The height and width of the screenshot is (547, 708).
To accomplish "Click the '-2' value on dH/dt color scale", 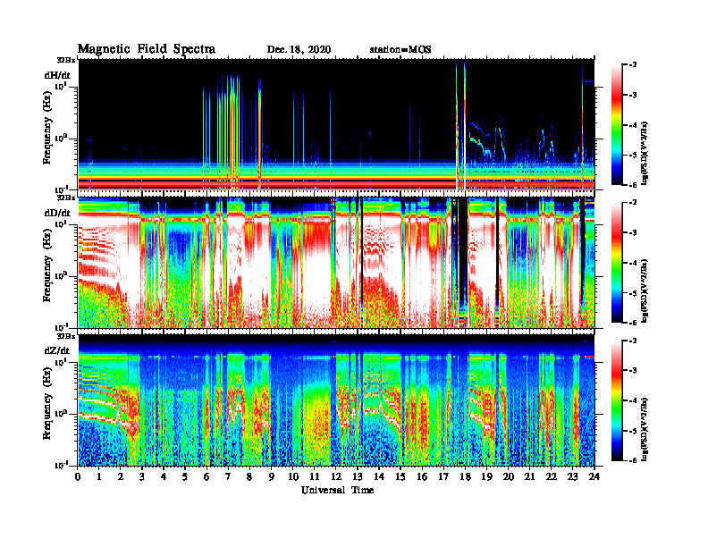I will coord(634,65).
